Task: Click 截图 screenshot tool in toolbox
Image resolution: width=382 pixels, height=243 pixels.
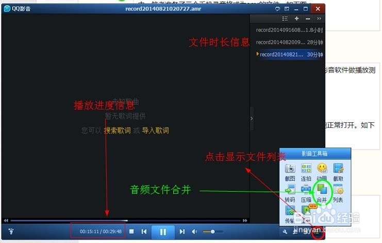Action: (290, 173)
